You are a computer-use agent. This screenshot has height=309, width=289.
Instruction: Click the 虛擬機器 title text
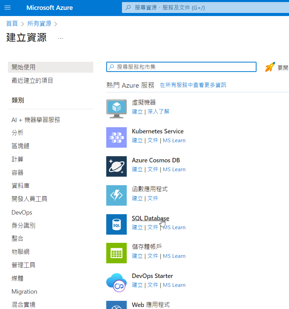coord(144,102)
